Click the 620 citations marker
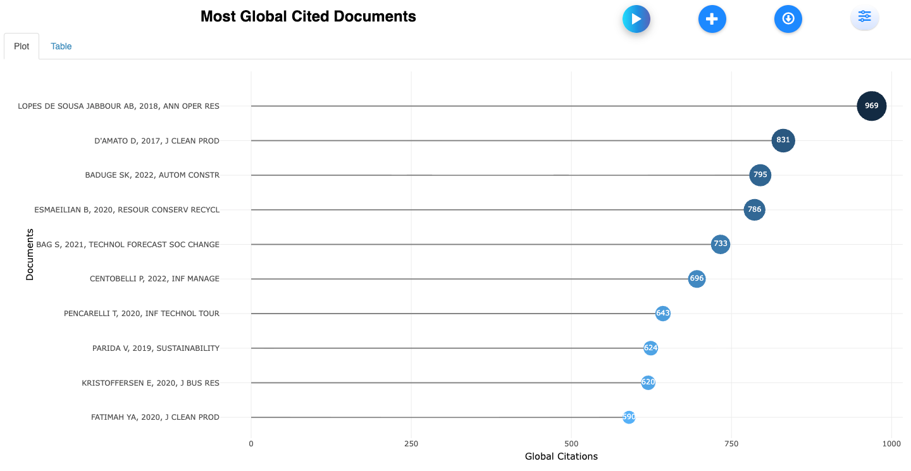This screenshot has width=911, height=471. coord(648,382)
